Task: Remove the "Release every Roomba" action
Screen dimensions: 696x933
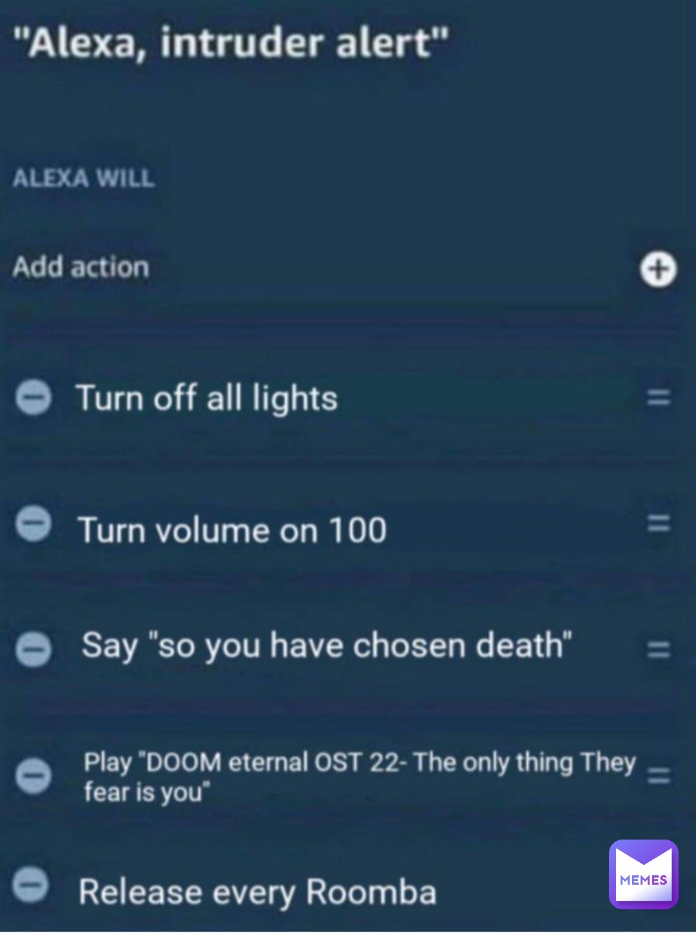Action: [x=31, y=885]
